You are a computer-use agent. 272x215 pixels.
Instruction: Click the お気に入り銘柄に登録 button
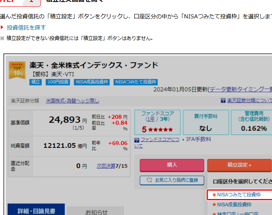[x=172, y=180]
